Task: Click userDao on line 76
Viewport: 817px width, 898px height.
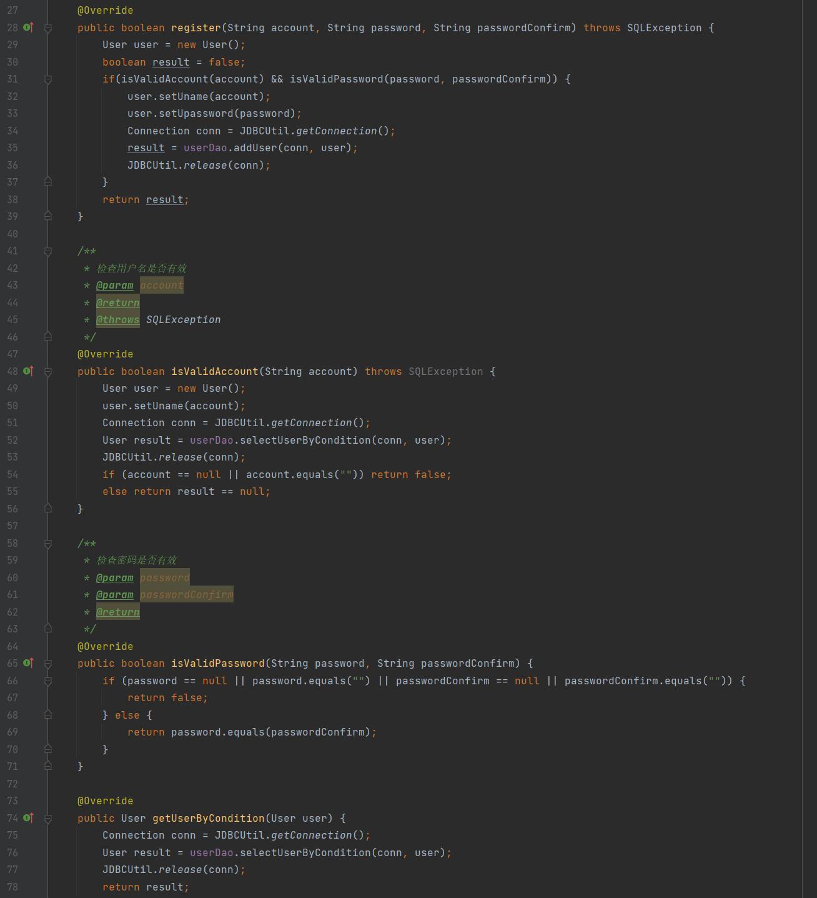Action: coord(212,852)
